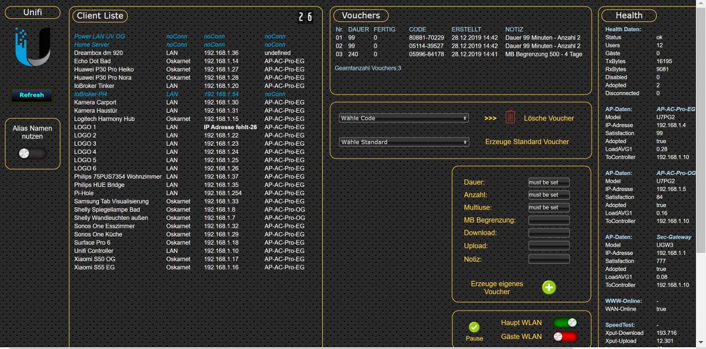The height and width of the screenshot is (349, 706).
Task: Open the Wähle Standard dropdown
Action: click(404, 142)
